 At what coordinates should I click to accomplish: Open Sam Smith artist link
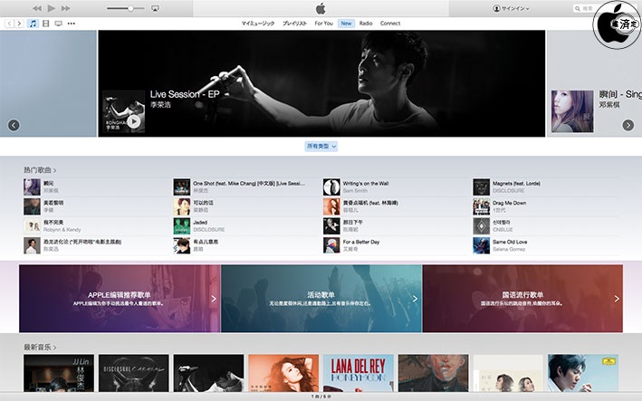(355, 191)
